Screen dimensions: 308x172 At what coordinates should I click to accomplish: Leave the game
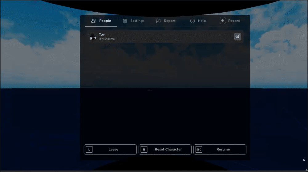click(x=110, y=150)
